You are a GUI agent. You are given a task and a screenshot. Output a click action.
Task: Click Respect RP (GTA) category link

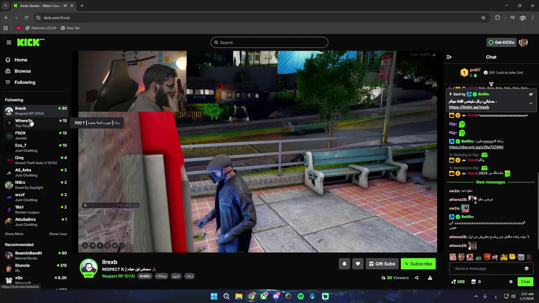tap(118, 276)
